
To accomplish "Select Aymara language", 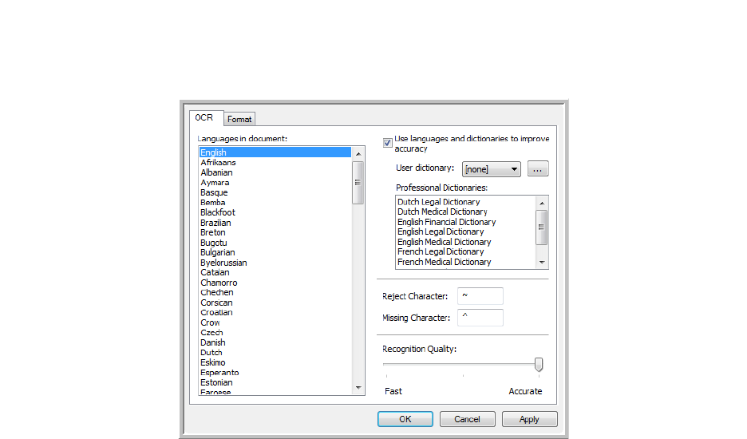I will click(275, 183).
